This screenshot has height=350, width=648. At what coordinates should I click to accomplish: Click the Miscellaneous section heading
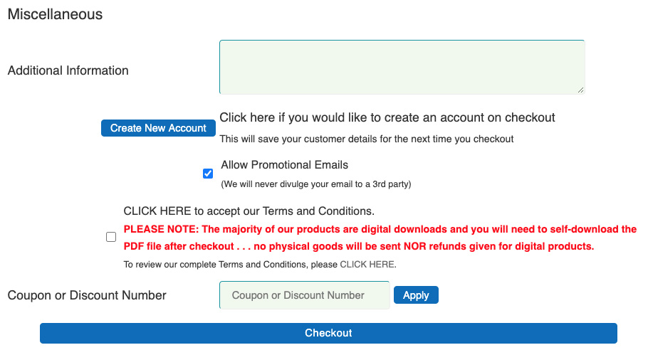(55, 14)
